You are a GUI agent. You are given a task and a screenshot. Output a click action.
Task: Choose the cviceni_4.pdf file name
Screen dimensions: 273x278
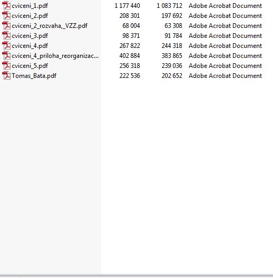coord(30,46)
